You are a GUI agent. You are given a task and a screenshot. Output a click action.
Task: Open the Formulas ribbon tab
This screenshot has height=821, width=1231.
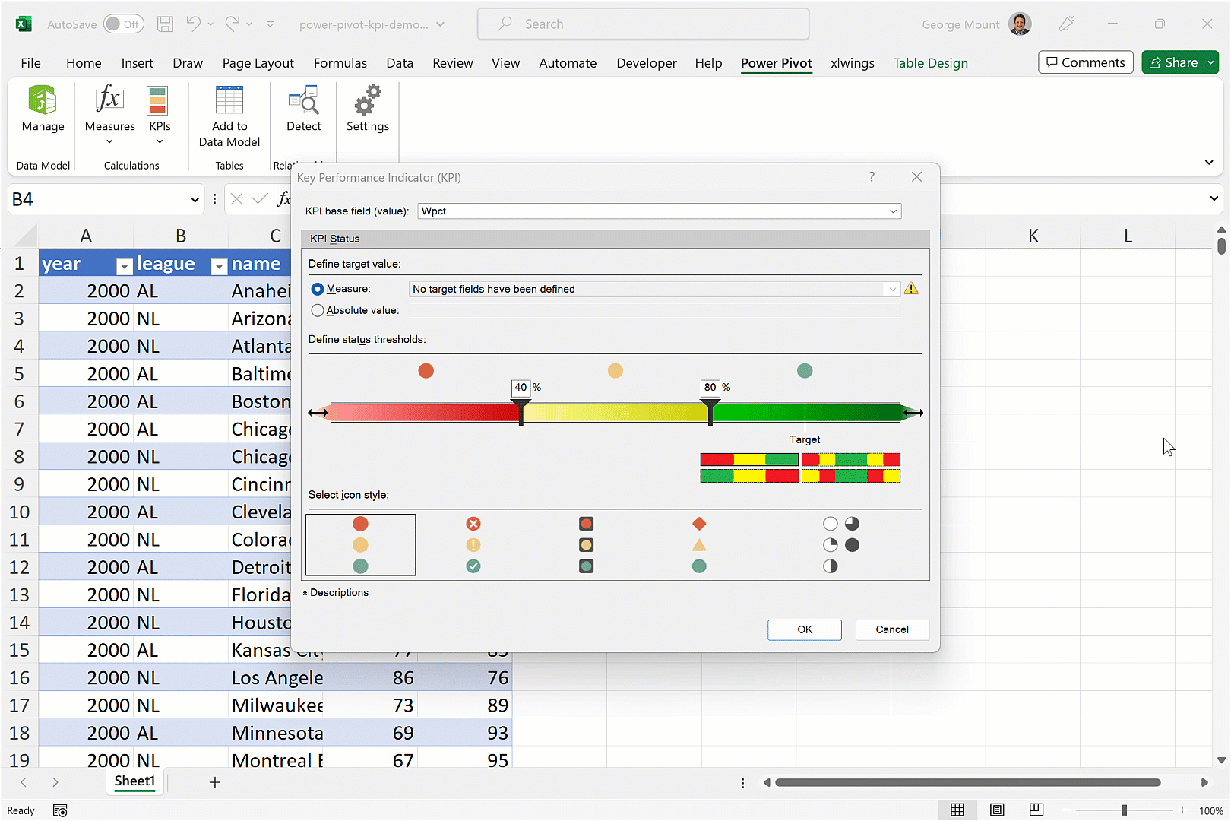click(340, 63)
